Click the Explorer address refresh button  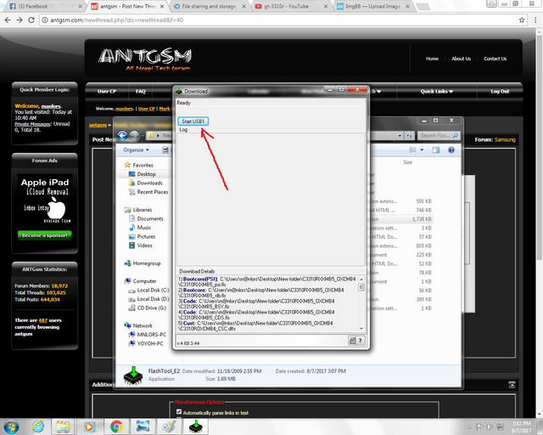[409, 136]
